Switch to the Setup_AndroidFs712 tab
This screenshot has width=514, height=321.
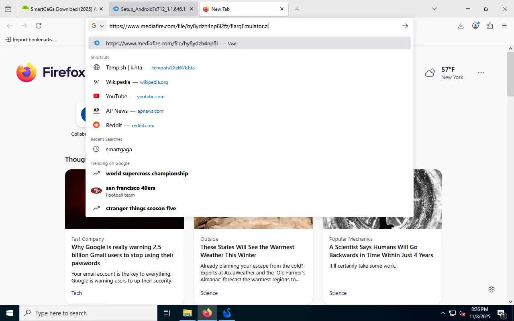tap(153, 9)
